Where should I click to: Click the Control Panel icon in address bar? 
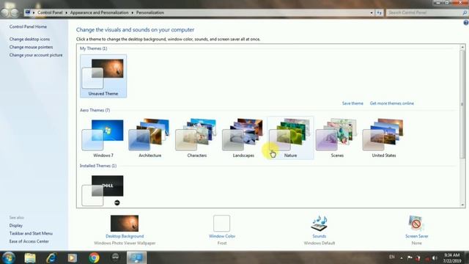pos(28,12)
